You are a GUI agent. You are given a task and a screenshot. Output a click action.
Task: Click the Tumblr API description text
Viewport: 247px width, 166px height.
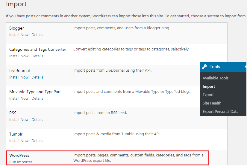[117, 134]
